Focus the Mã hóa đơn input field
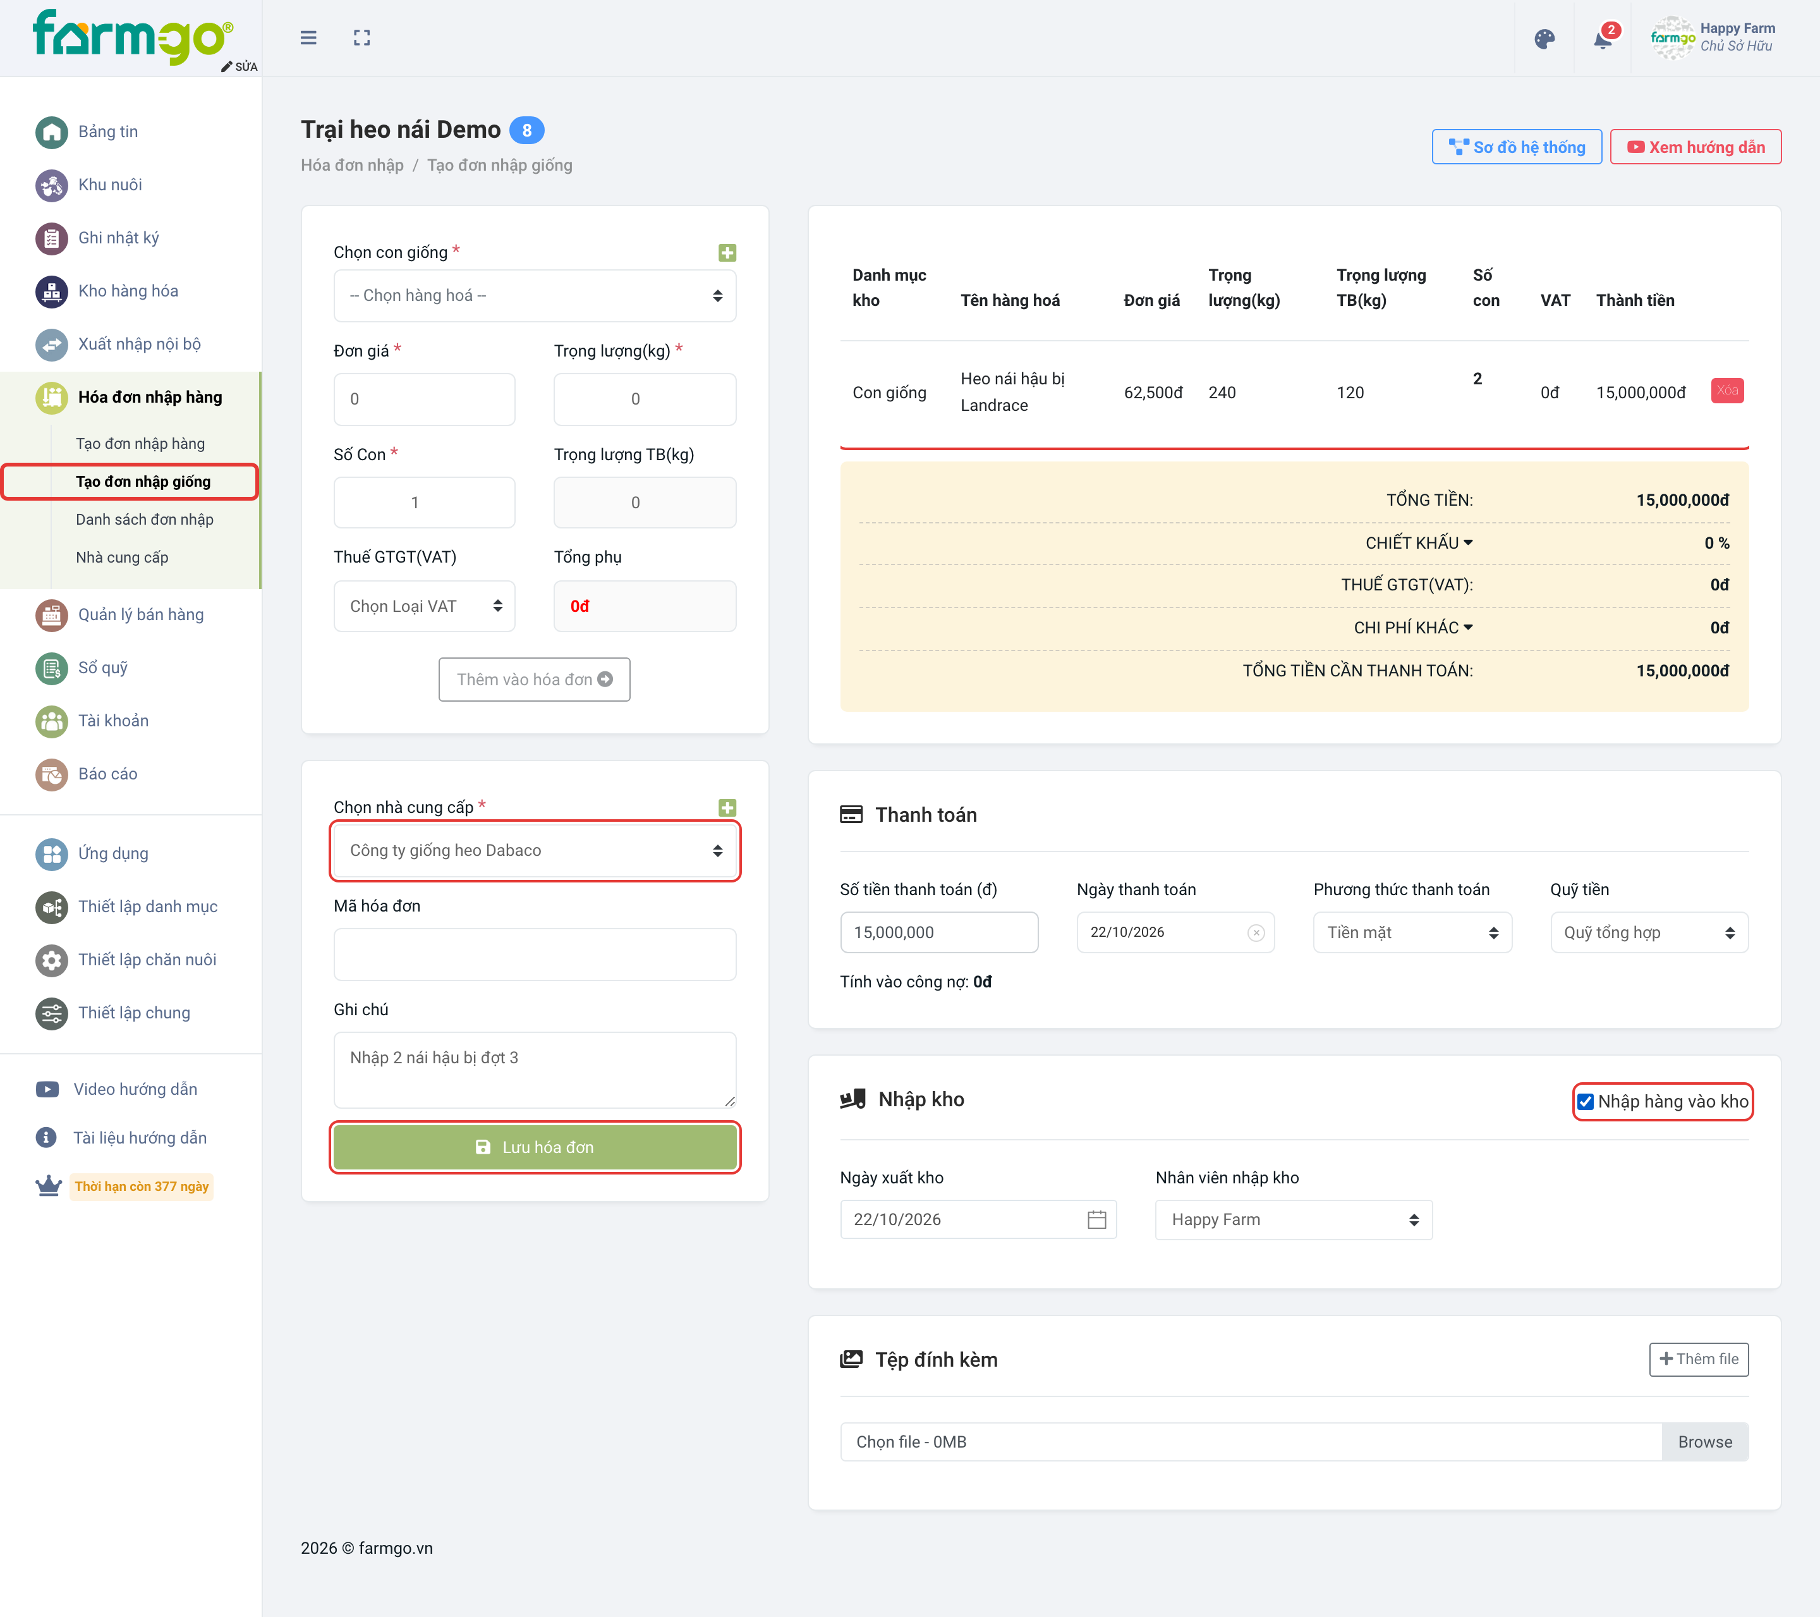1820x1617 pixels. pos(534,955)
